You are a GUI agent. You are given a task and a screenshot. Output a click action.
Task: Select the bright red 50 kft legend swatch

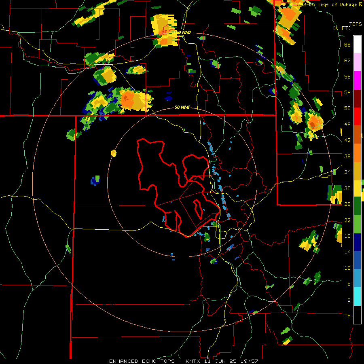(x=357, y=116)
